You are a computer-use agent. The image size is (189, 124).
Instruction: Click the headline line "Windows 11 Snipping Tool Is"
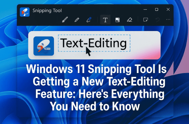point(96,69)
